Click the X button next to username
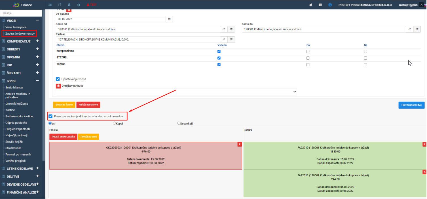 click(421, 5)
